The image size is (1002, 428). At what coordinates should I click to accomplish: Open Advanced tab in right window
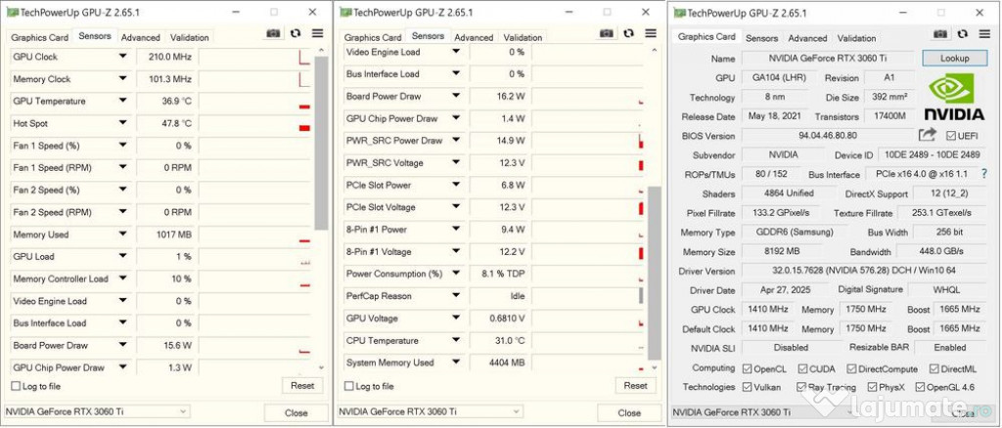pos(807,38)
